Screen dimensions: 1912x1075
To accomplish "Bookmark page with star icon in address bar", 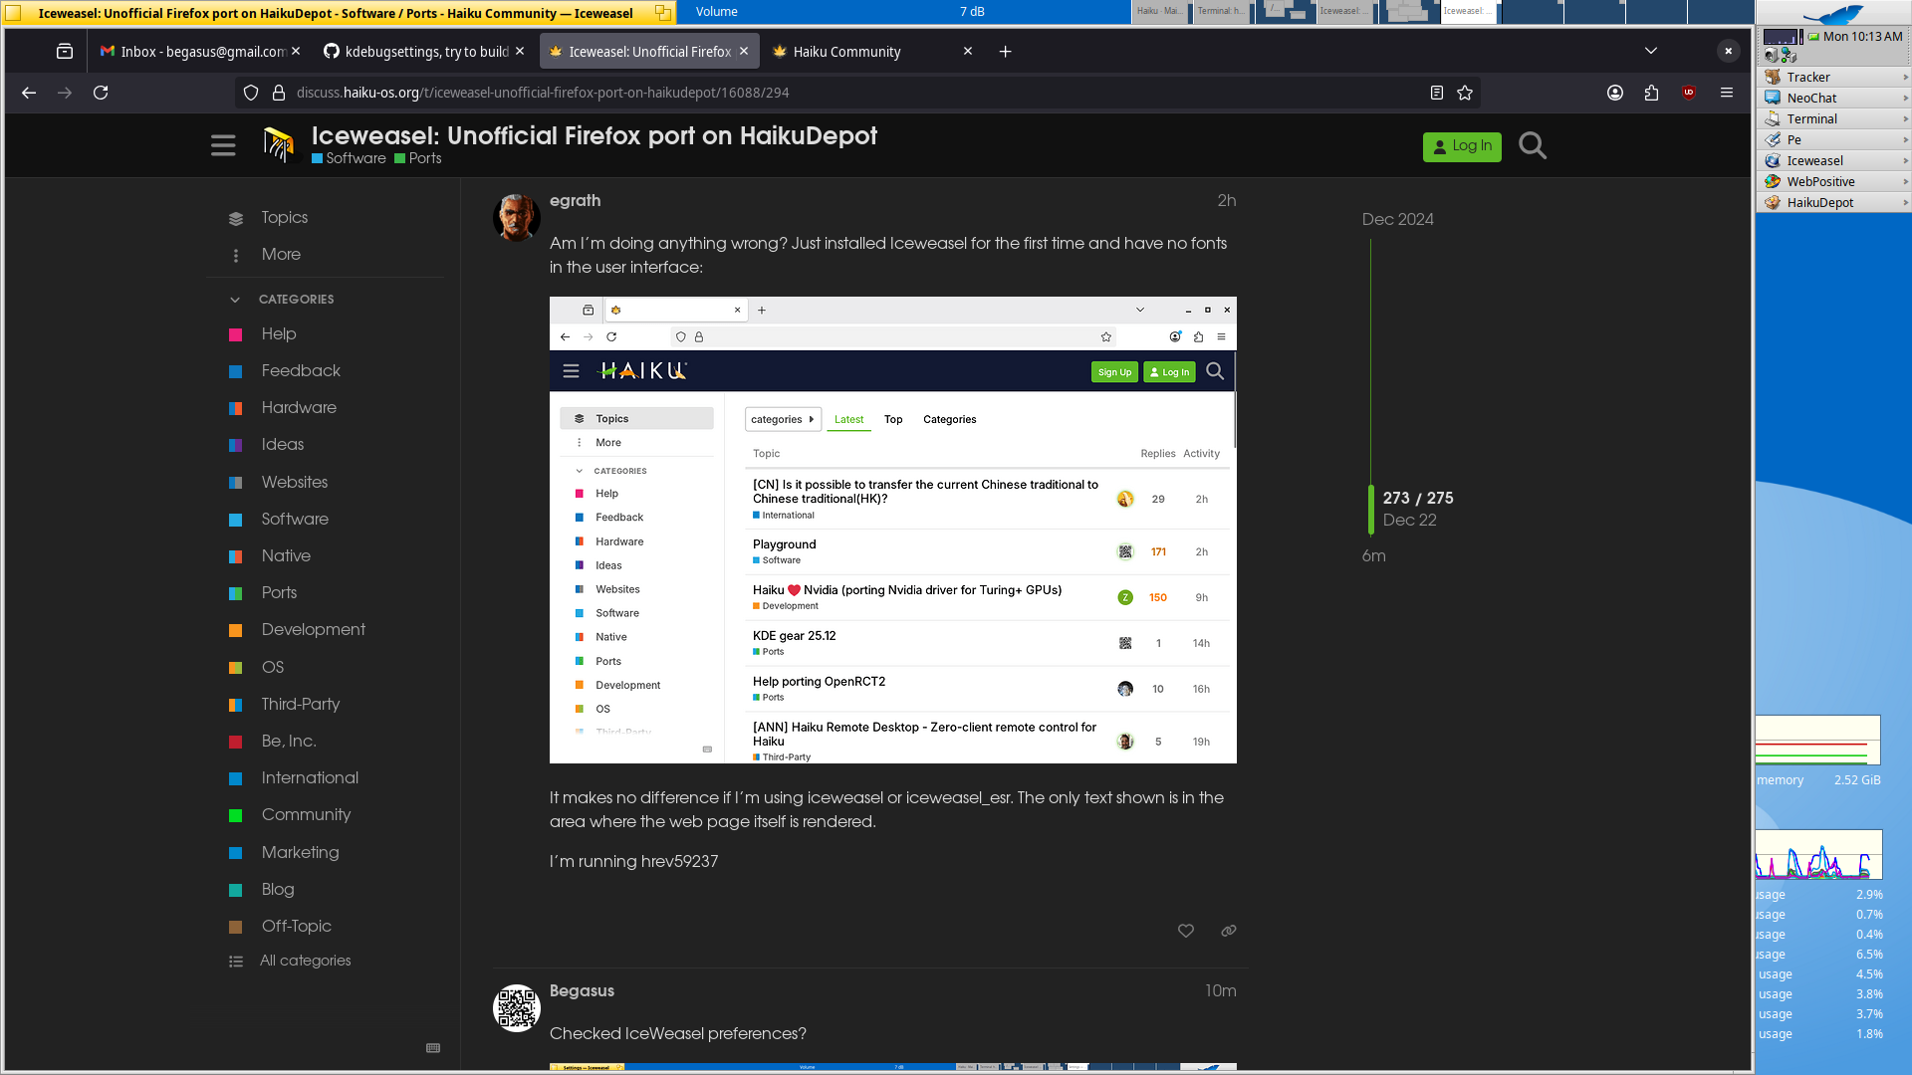I will tap(1465, 93).
